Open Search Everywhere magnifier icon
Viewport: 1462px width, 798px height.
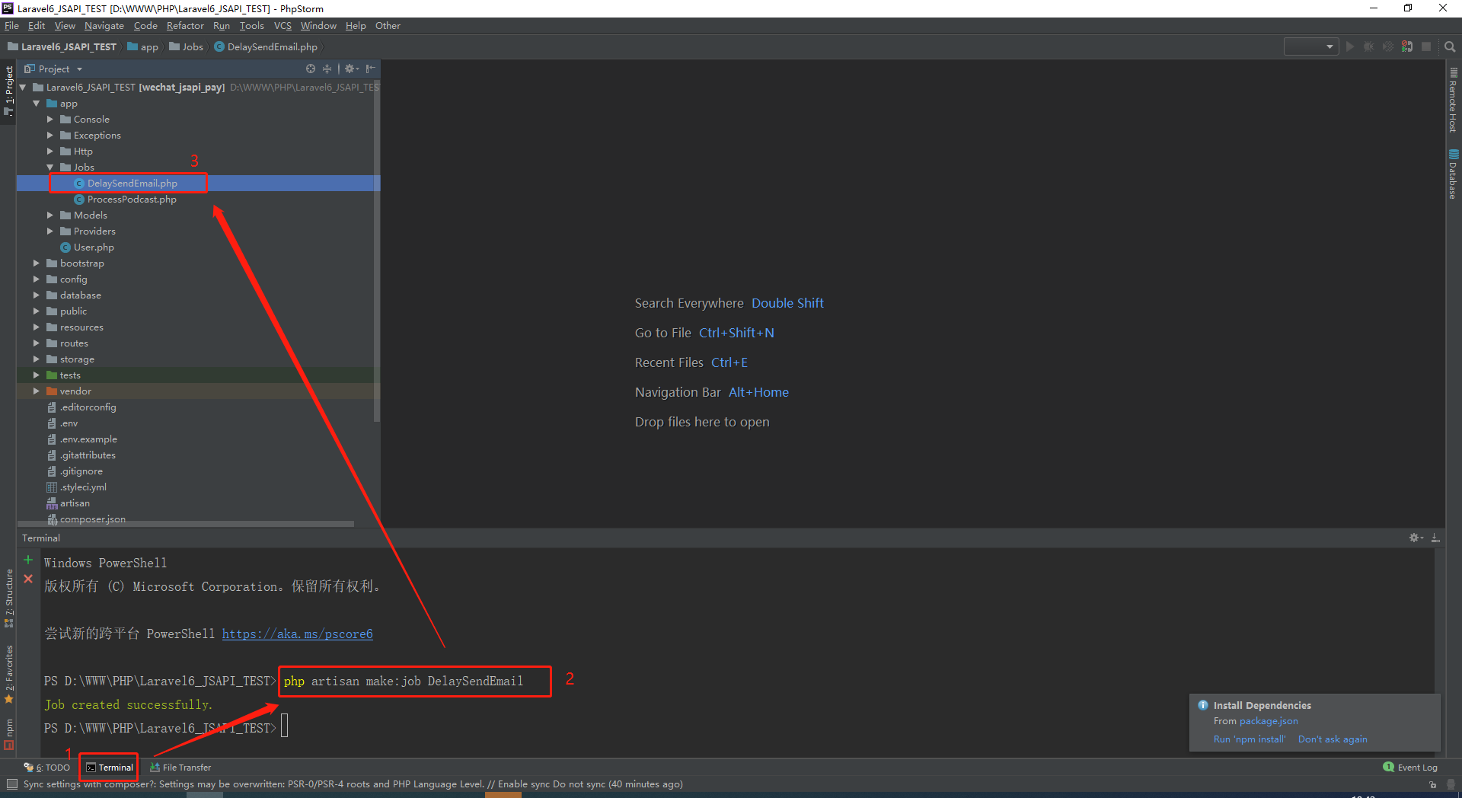[x=1450, y=46]
